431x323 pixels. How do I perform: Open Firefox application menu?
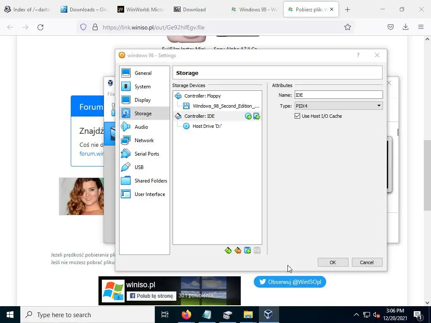pyautogui.click(x=421, y=27)
